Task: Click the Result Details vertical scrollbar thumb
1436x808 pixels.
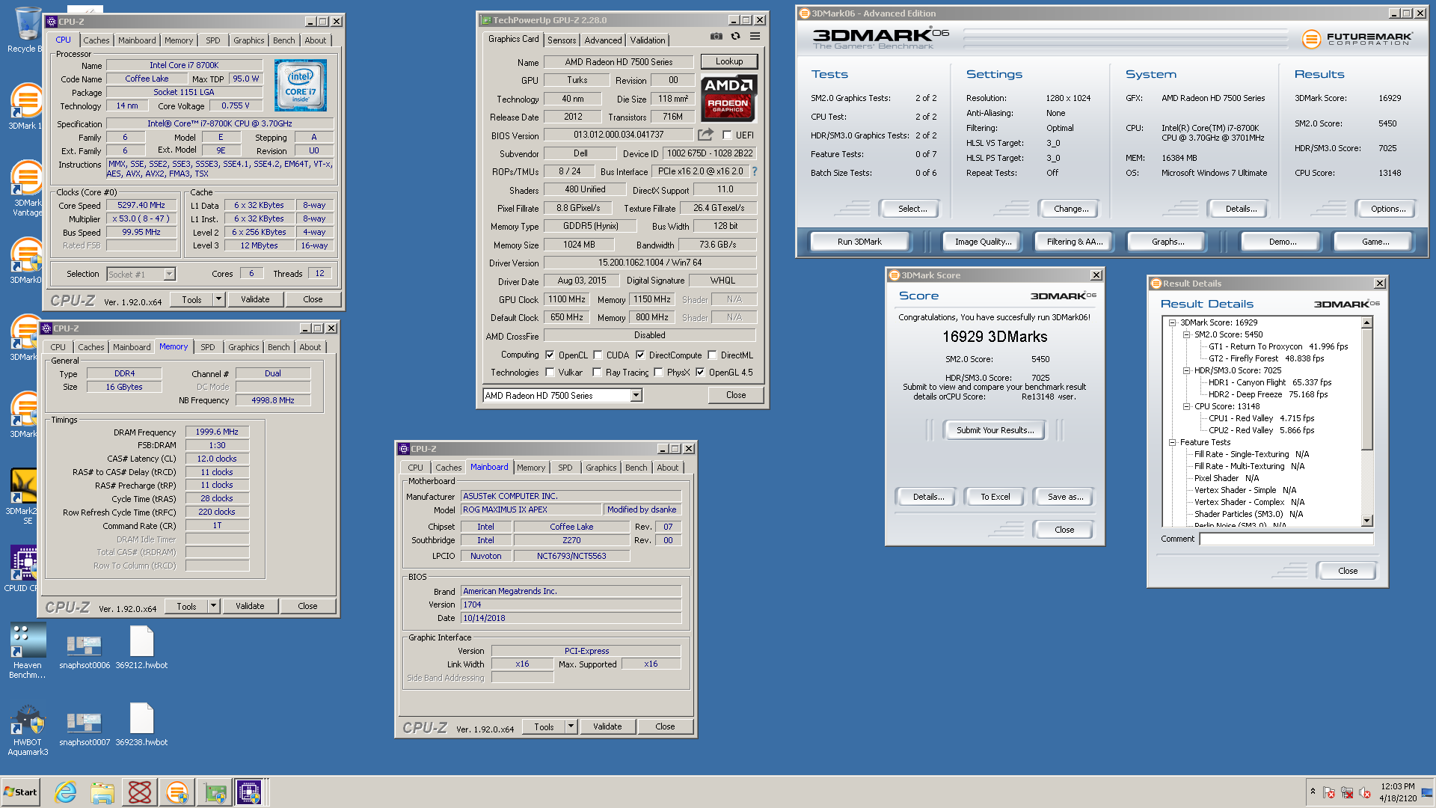Action: 1367,389
